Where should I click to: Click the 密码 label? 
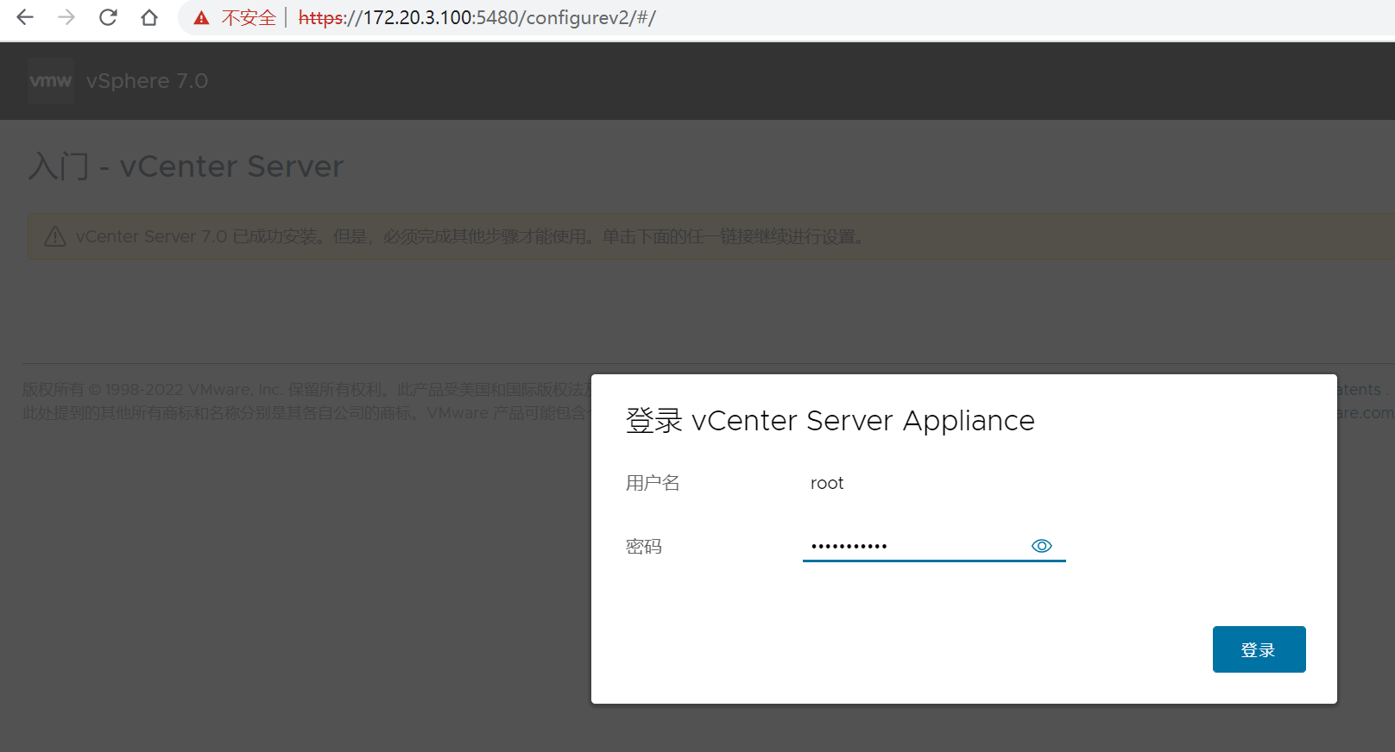pos(644,547)
